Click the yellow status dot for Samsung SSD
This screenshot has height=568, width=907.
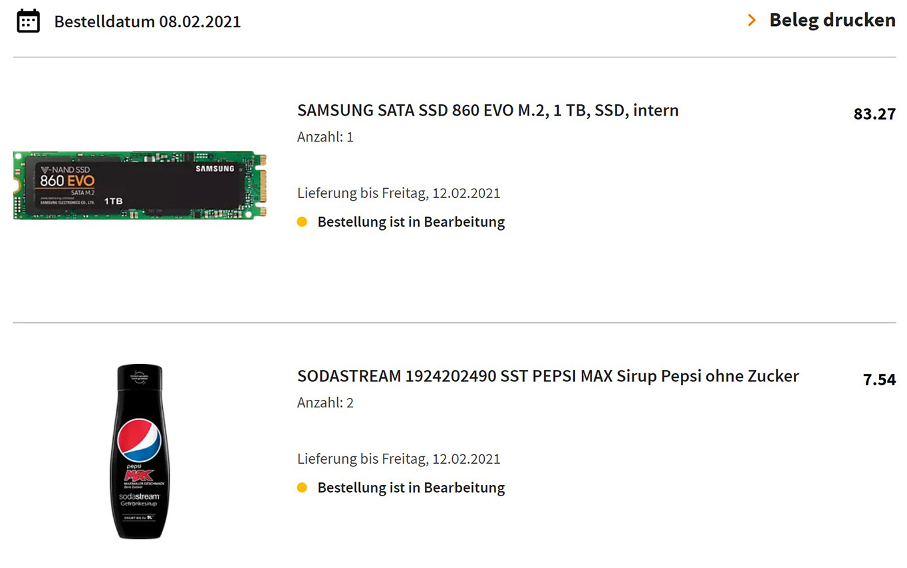302,222
